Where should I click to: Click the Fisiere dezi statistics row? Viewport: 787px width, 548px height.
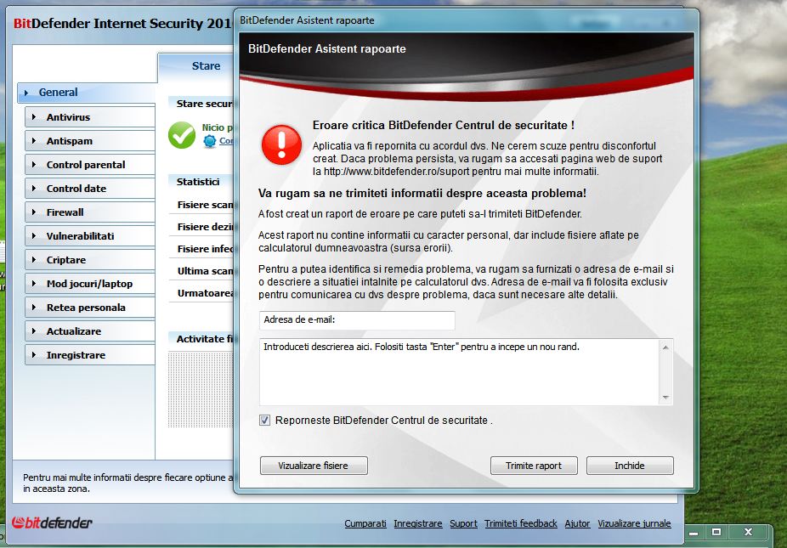click(x=201, y=227)
